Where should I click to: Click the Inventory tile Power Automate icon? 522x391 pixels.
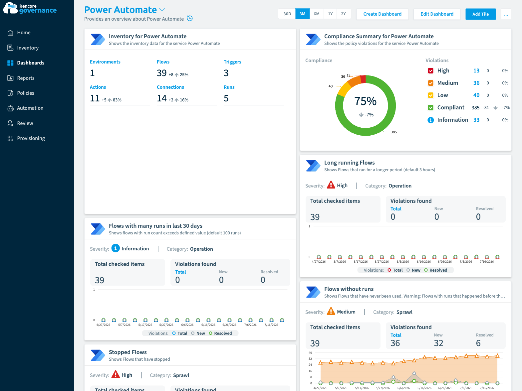click(x=98, y=40)
